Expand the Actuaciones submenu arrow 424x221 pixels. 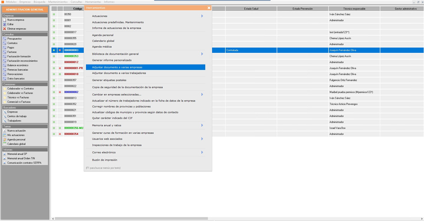[202, 16]
